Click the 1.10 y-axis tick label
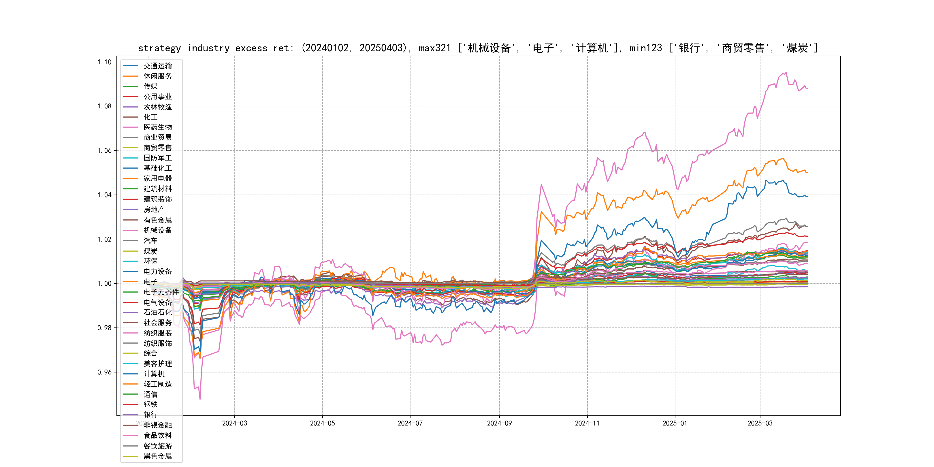Viewport: 934px width, 467px height. click(104, 62)
